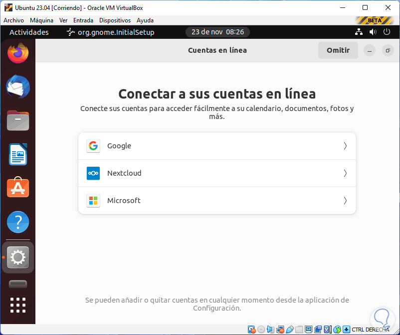Expand Microsoft account chevron
This screenshot has width=400, height=335.
[x=345, y=201]
